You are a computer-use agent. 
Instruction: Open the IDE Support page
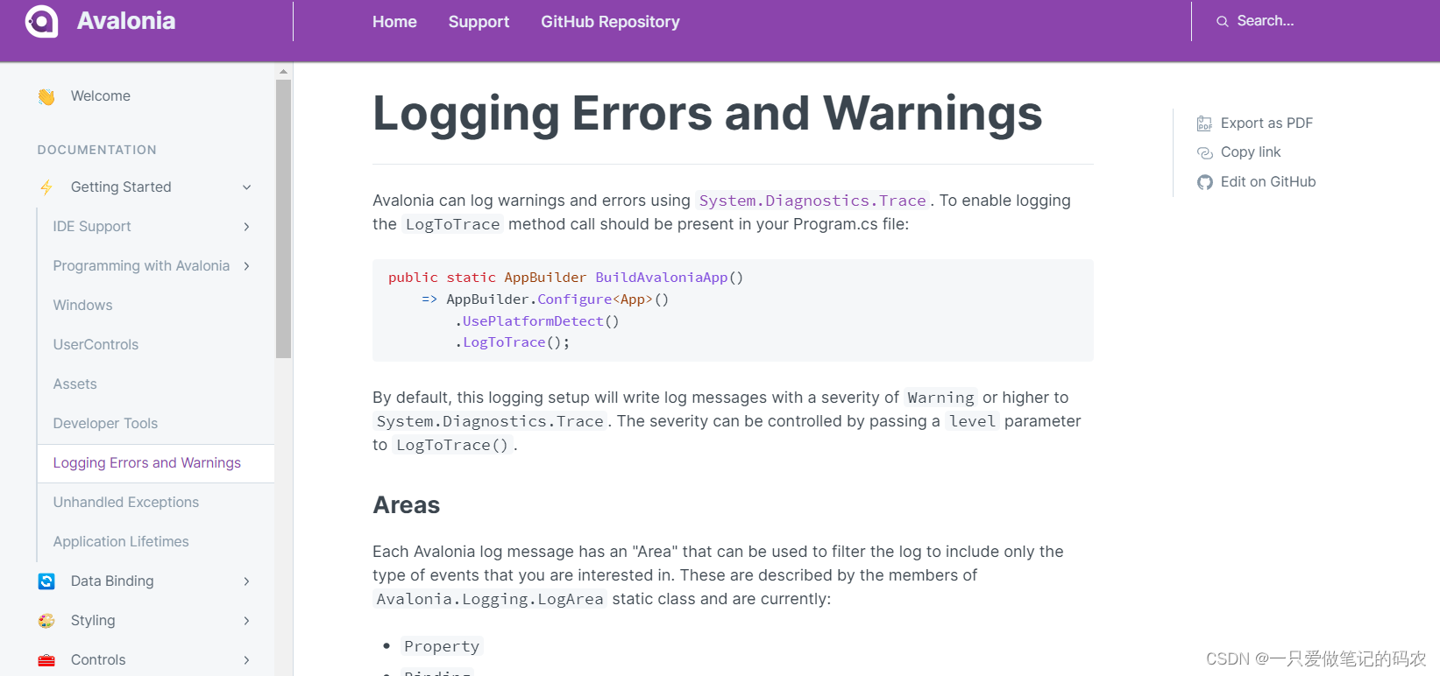click(x=92, y=227)
